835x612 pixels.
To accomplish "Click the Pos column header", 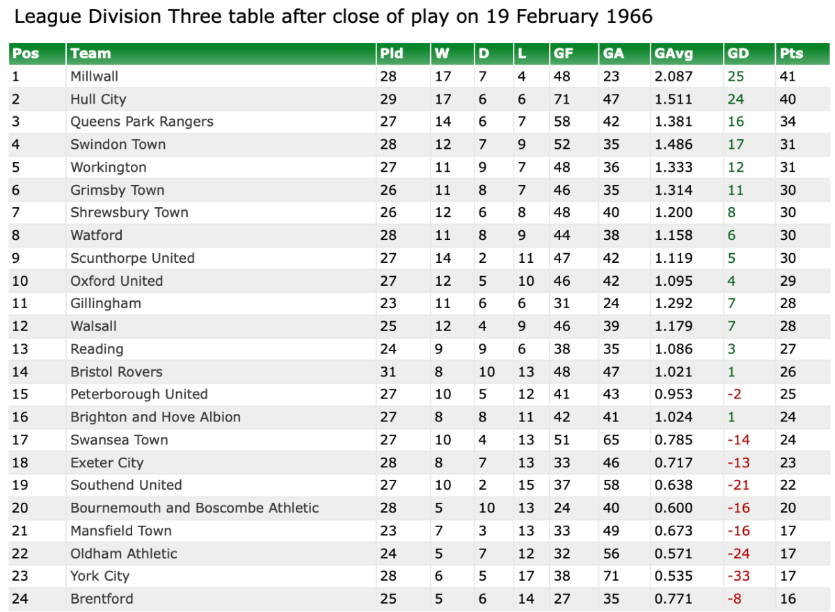I will [26, 54].
